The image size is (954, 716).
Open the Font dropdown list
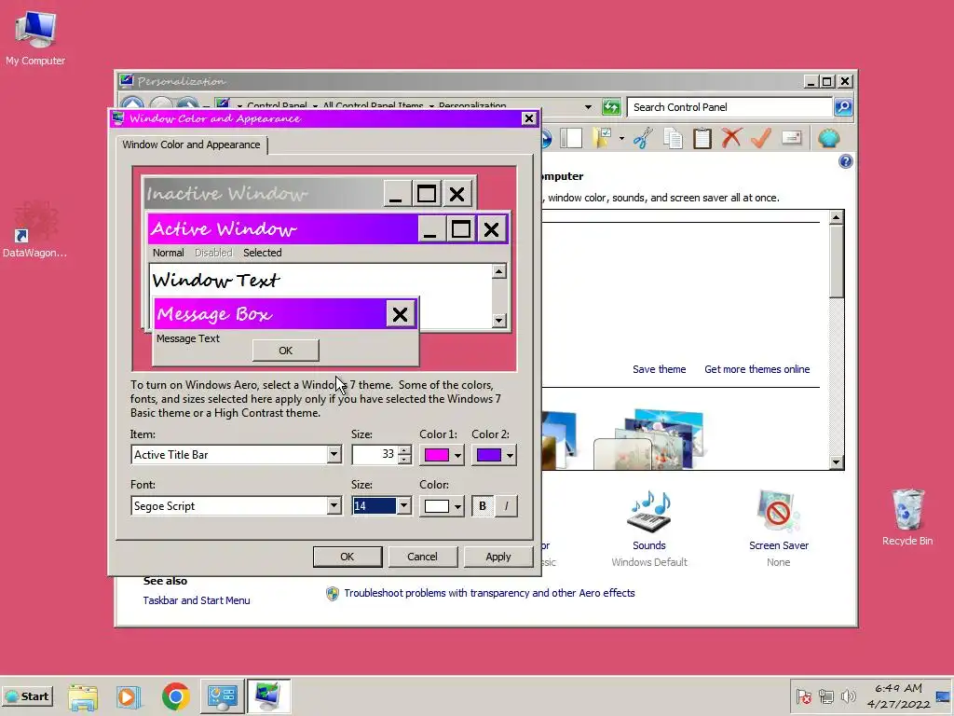pyautogui.click(x=334, y=506)
